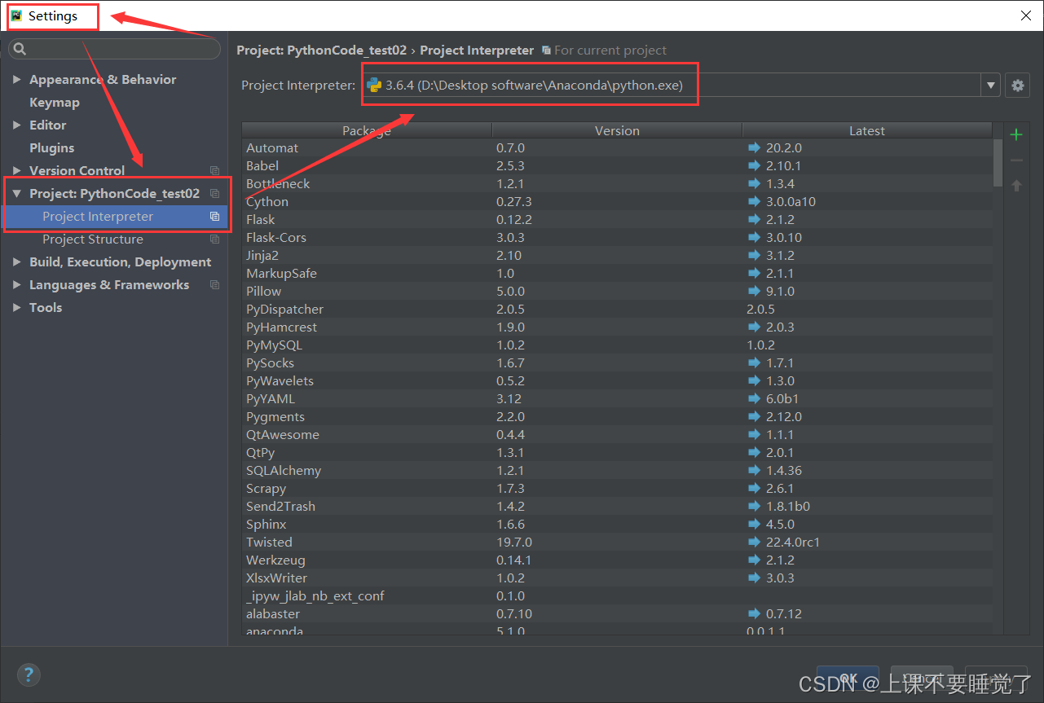Click the project-level icon beside Version Control

coord(214,171)
